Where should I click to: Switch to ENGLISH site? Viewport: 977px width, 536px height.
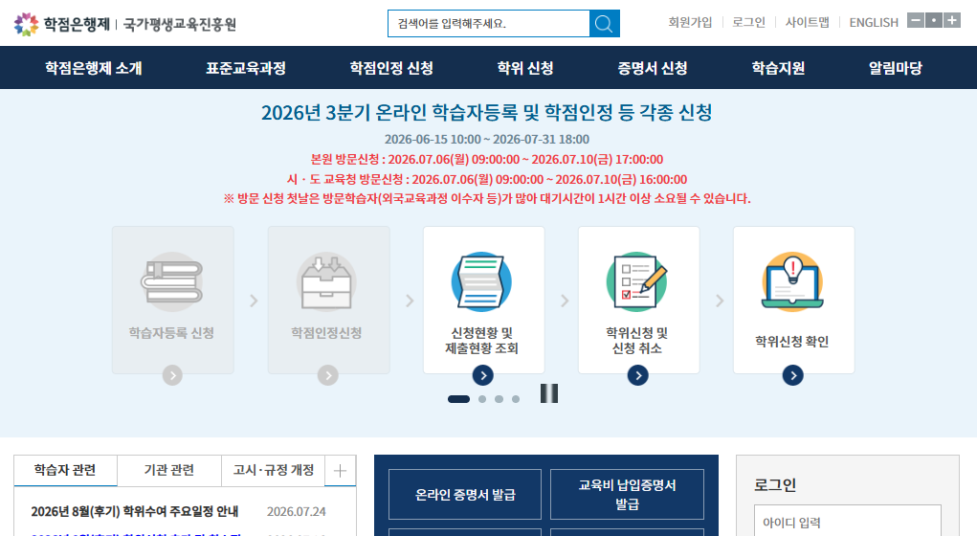[874, 22]
